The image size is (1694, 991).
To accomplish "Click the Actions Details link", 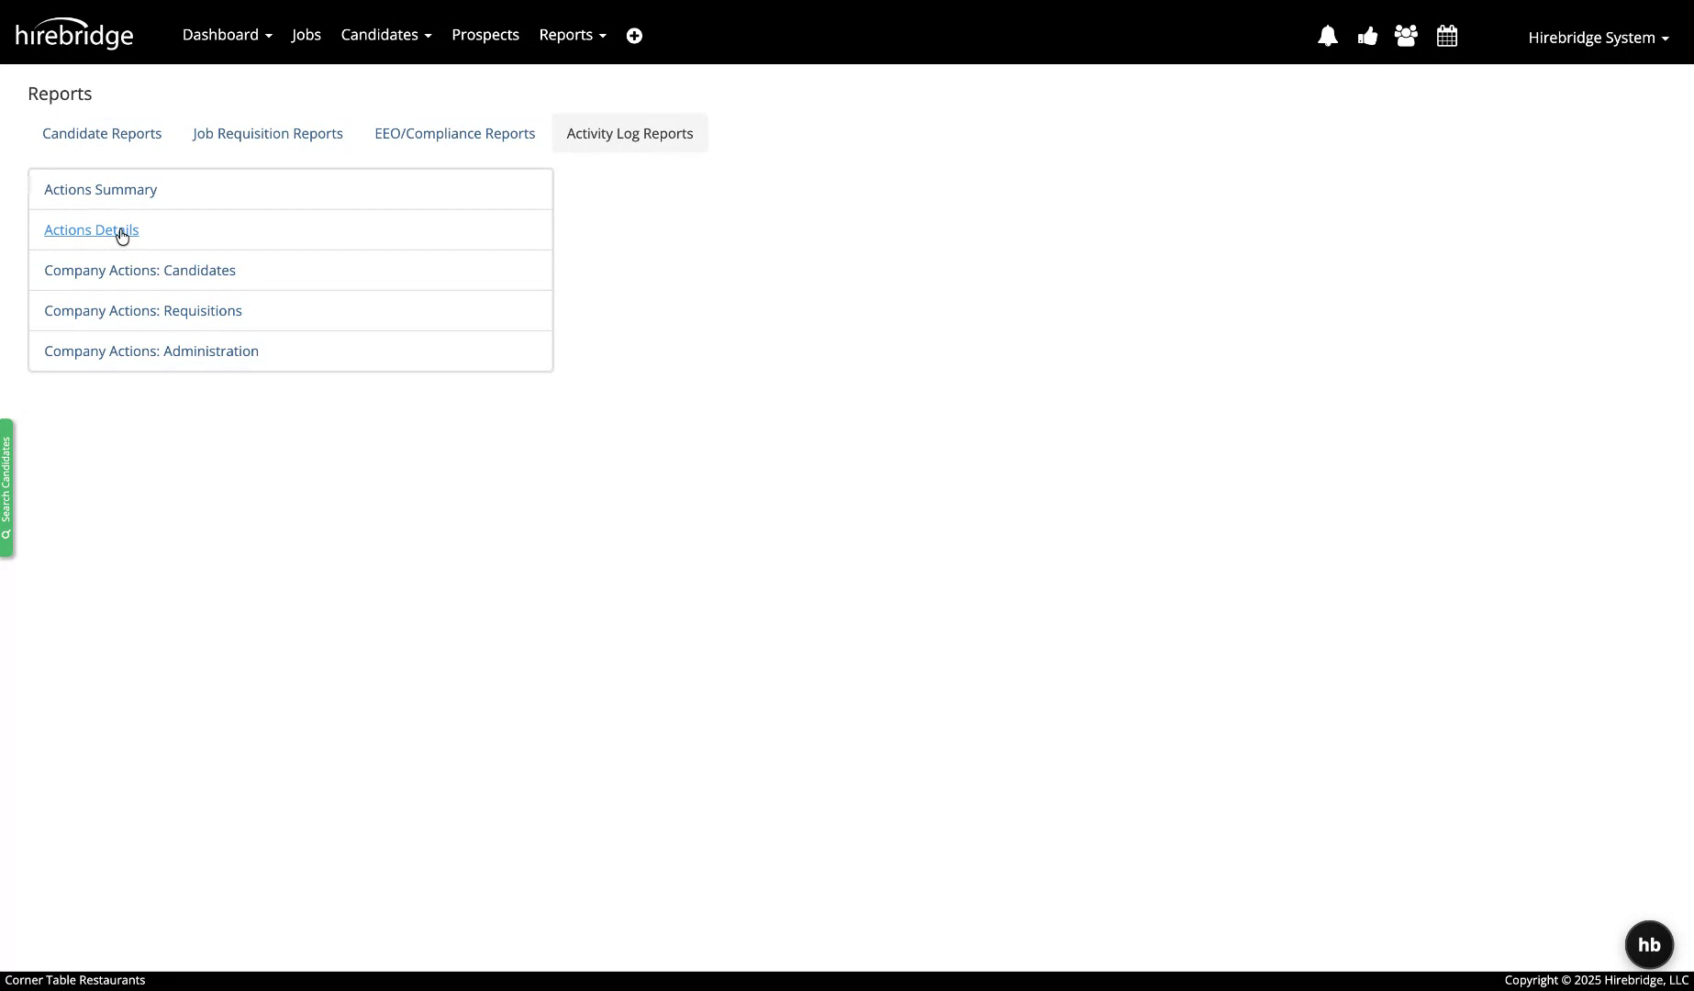I will 90,229.
